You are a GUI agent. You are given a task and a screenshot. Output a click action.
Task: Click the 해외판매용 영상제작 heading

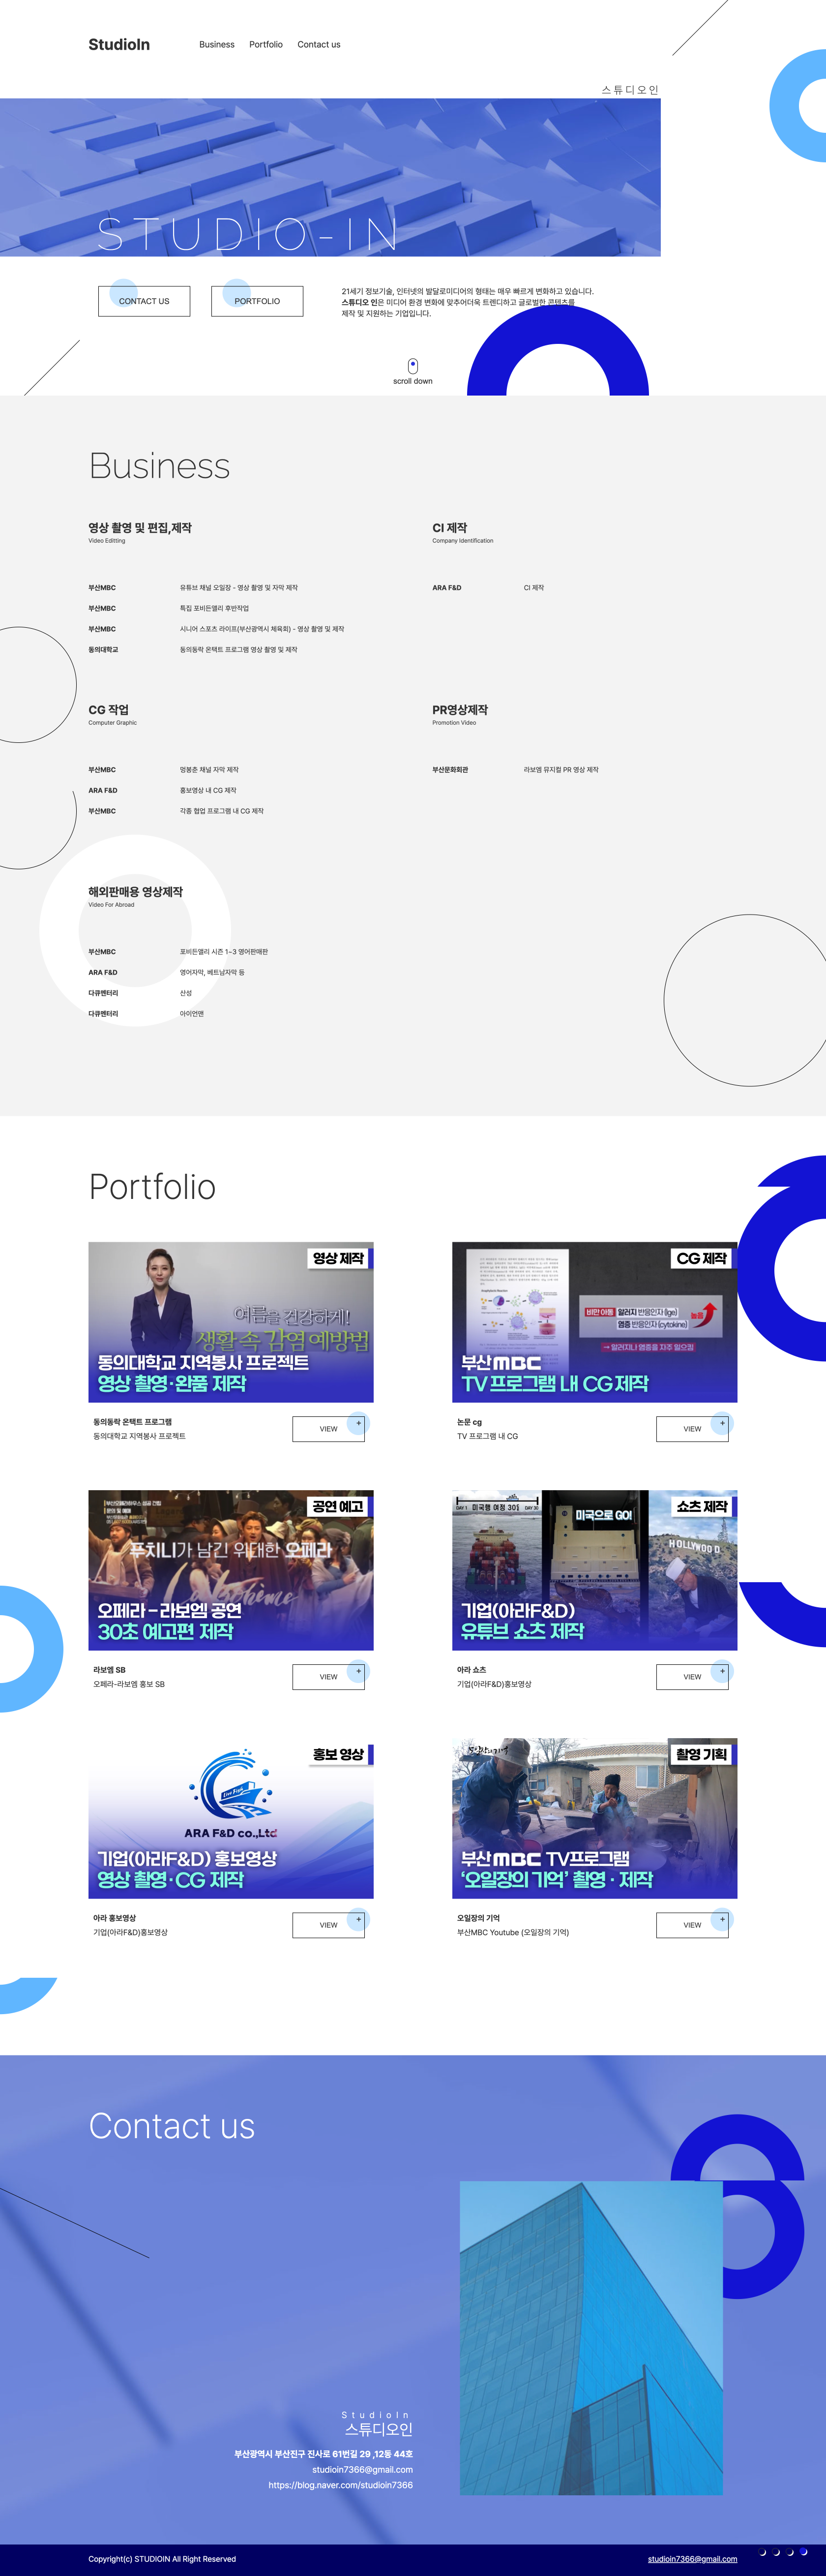click(x=136, y=892)
